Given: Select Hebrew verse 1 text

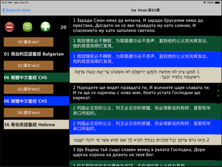Looking at the screenshot, I should point(146,75).
